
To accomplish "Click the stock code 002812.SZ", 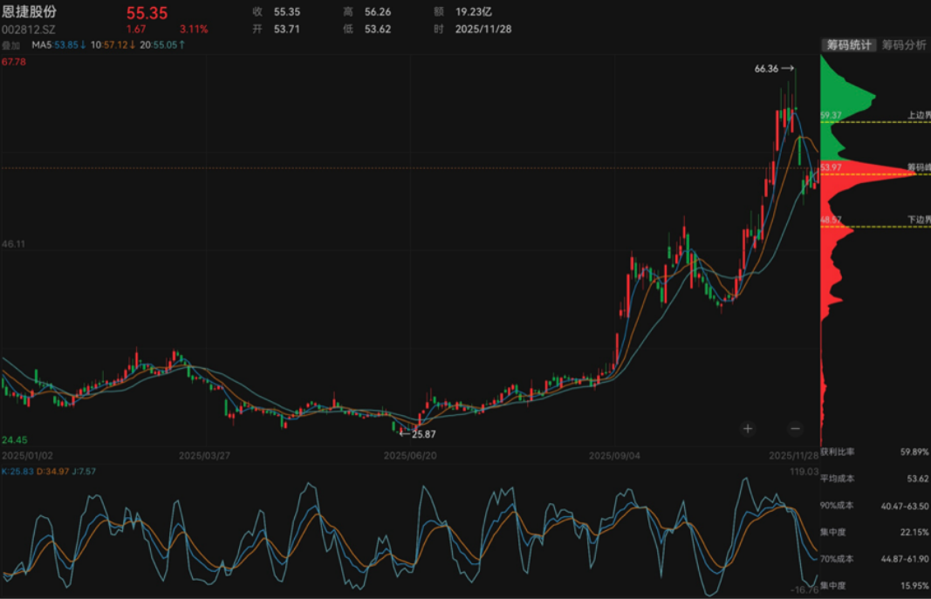I will point(29,30).
